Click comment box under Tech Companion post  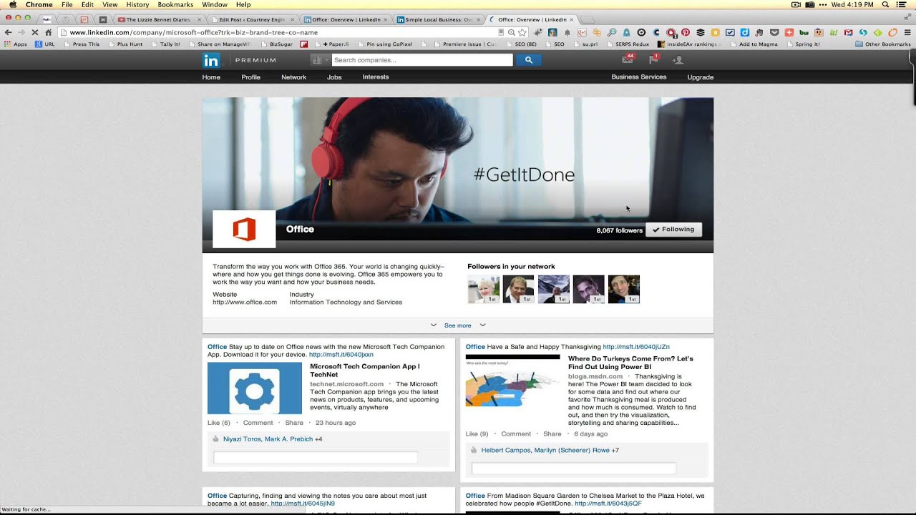tap(316, 458)
